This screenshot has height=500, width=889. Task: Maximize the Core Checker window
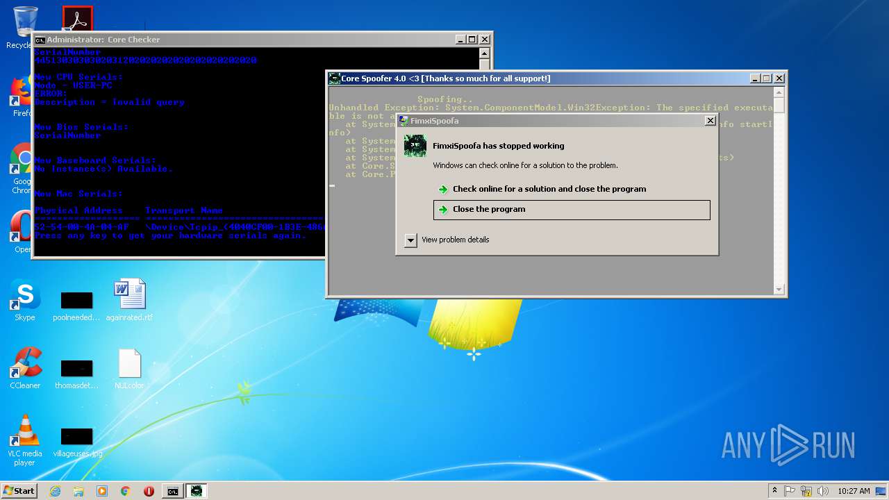point(472,40)
